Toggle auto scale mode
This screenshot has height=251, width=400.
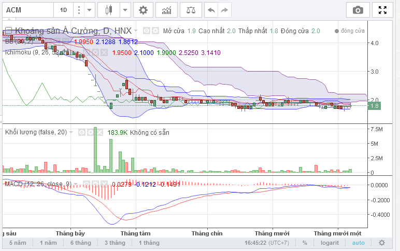click(x=358, y=243)
